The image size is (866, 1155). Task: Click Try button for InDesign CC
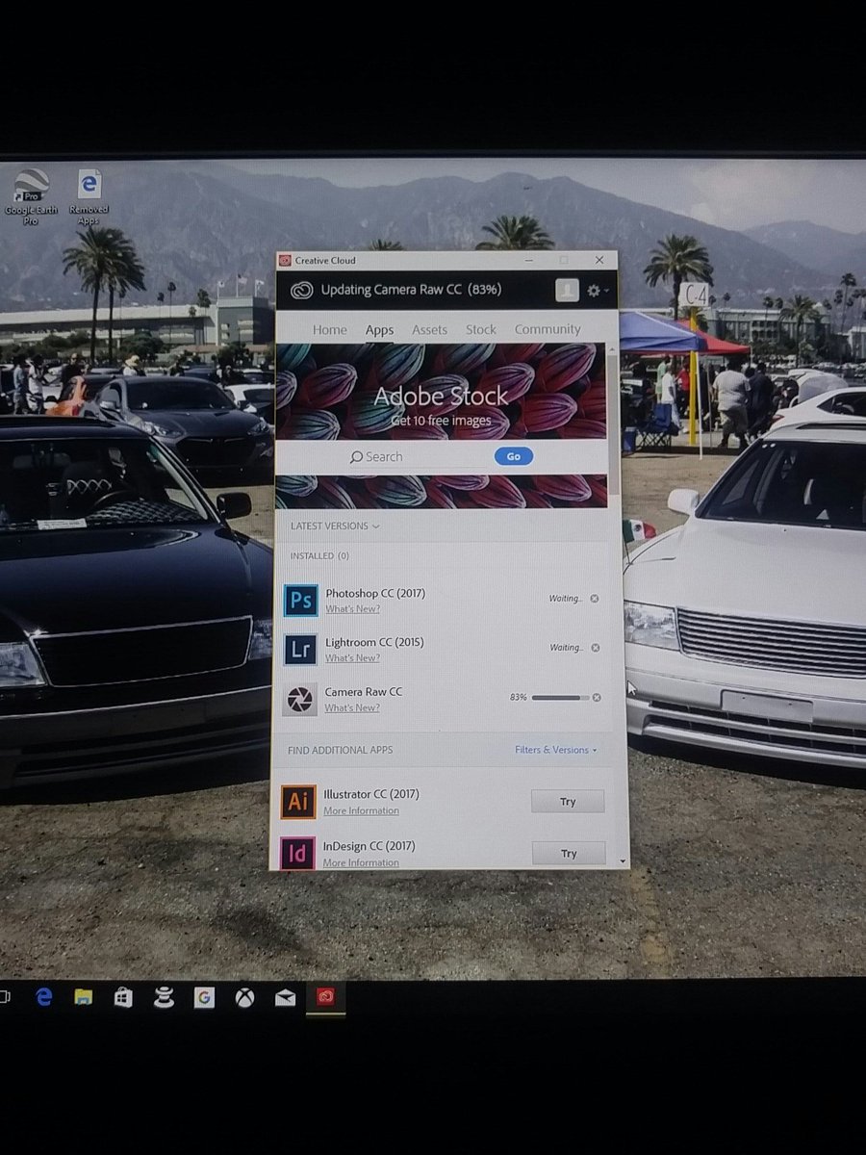(569, 853)
